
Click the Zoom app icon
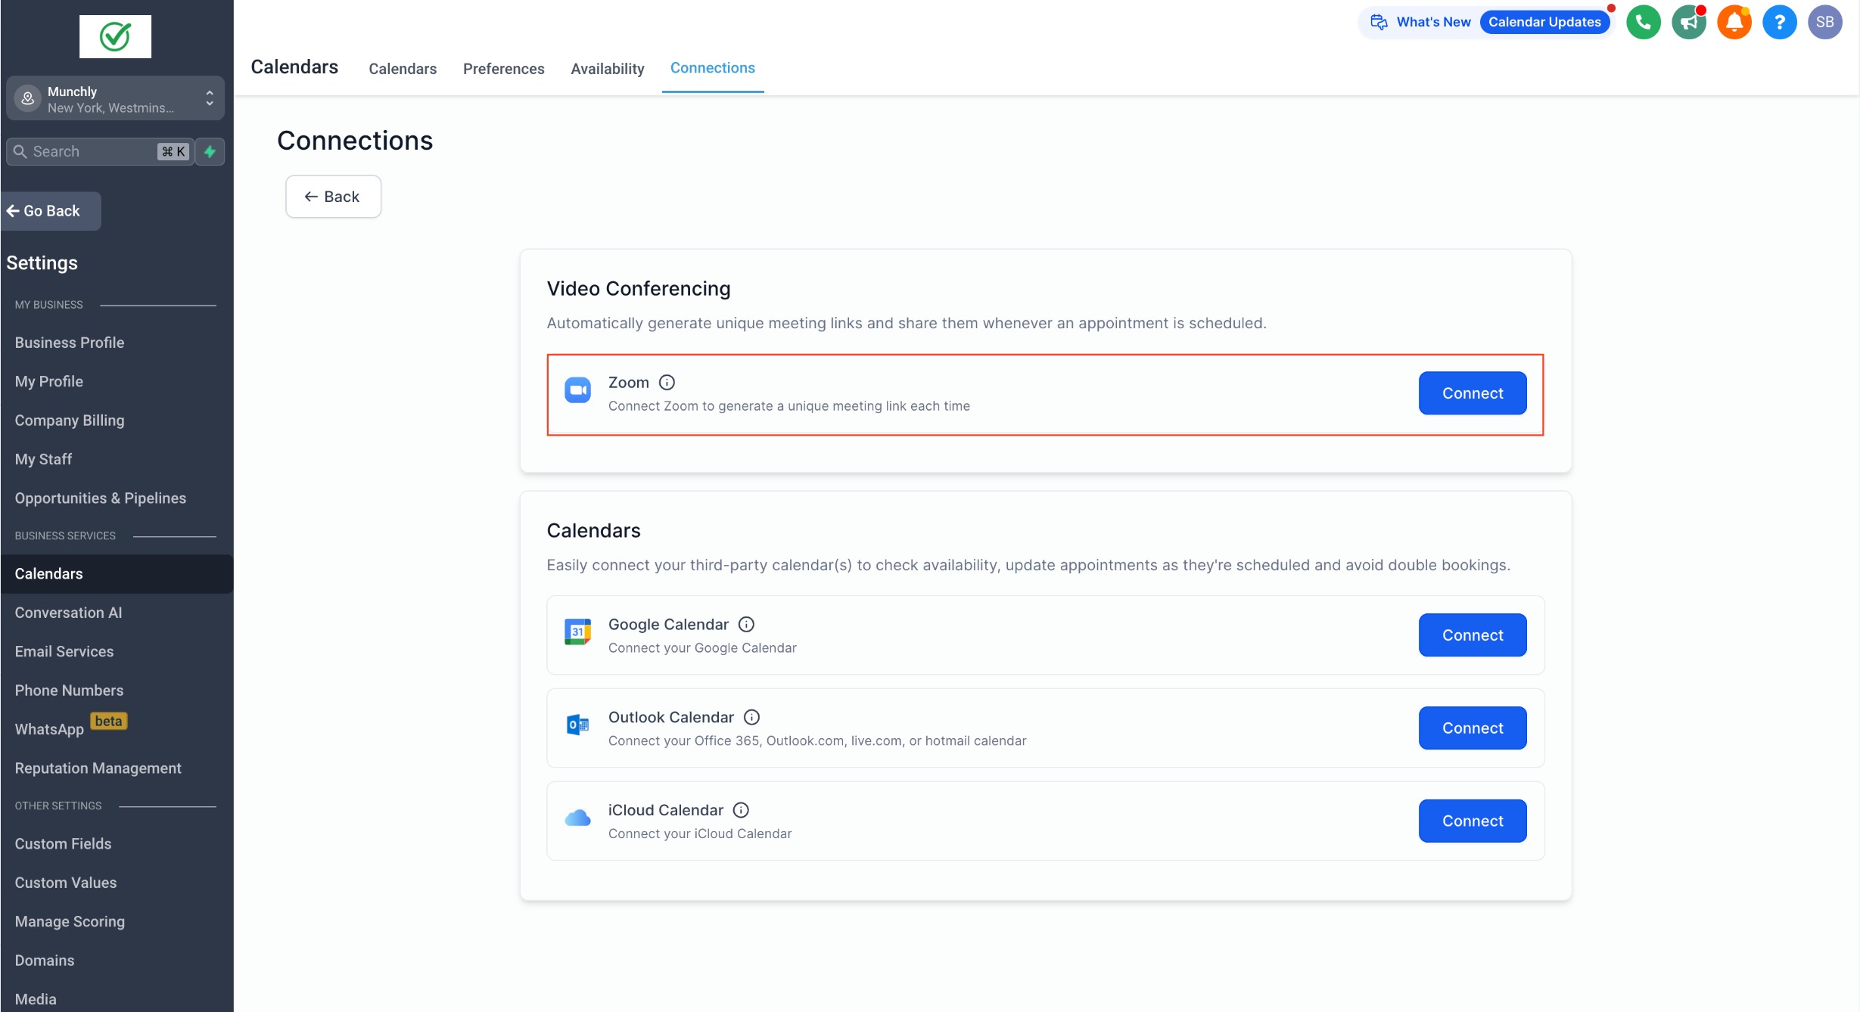click(x=577, y=390)
